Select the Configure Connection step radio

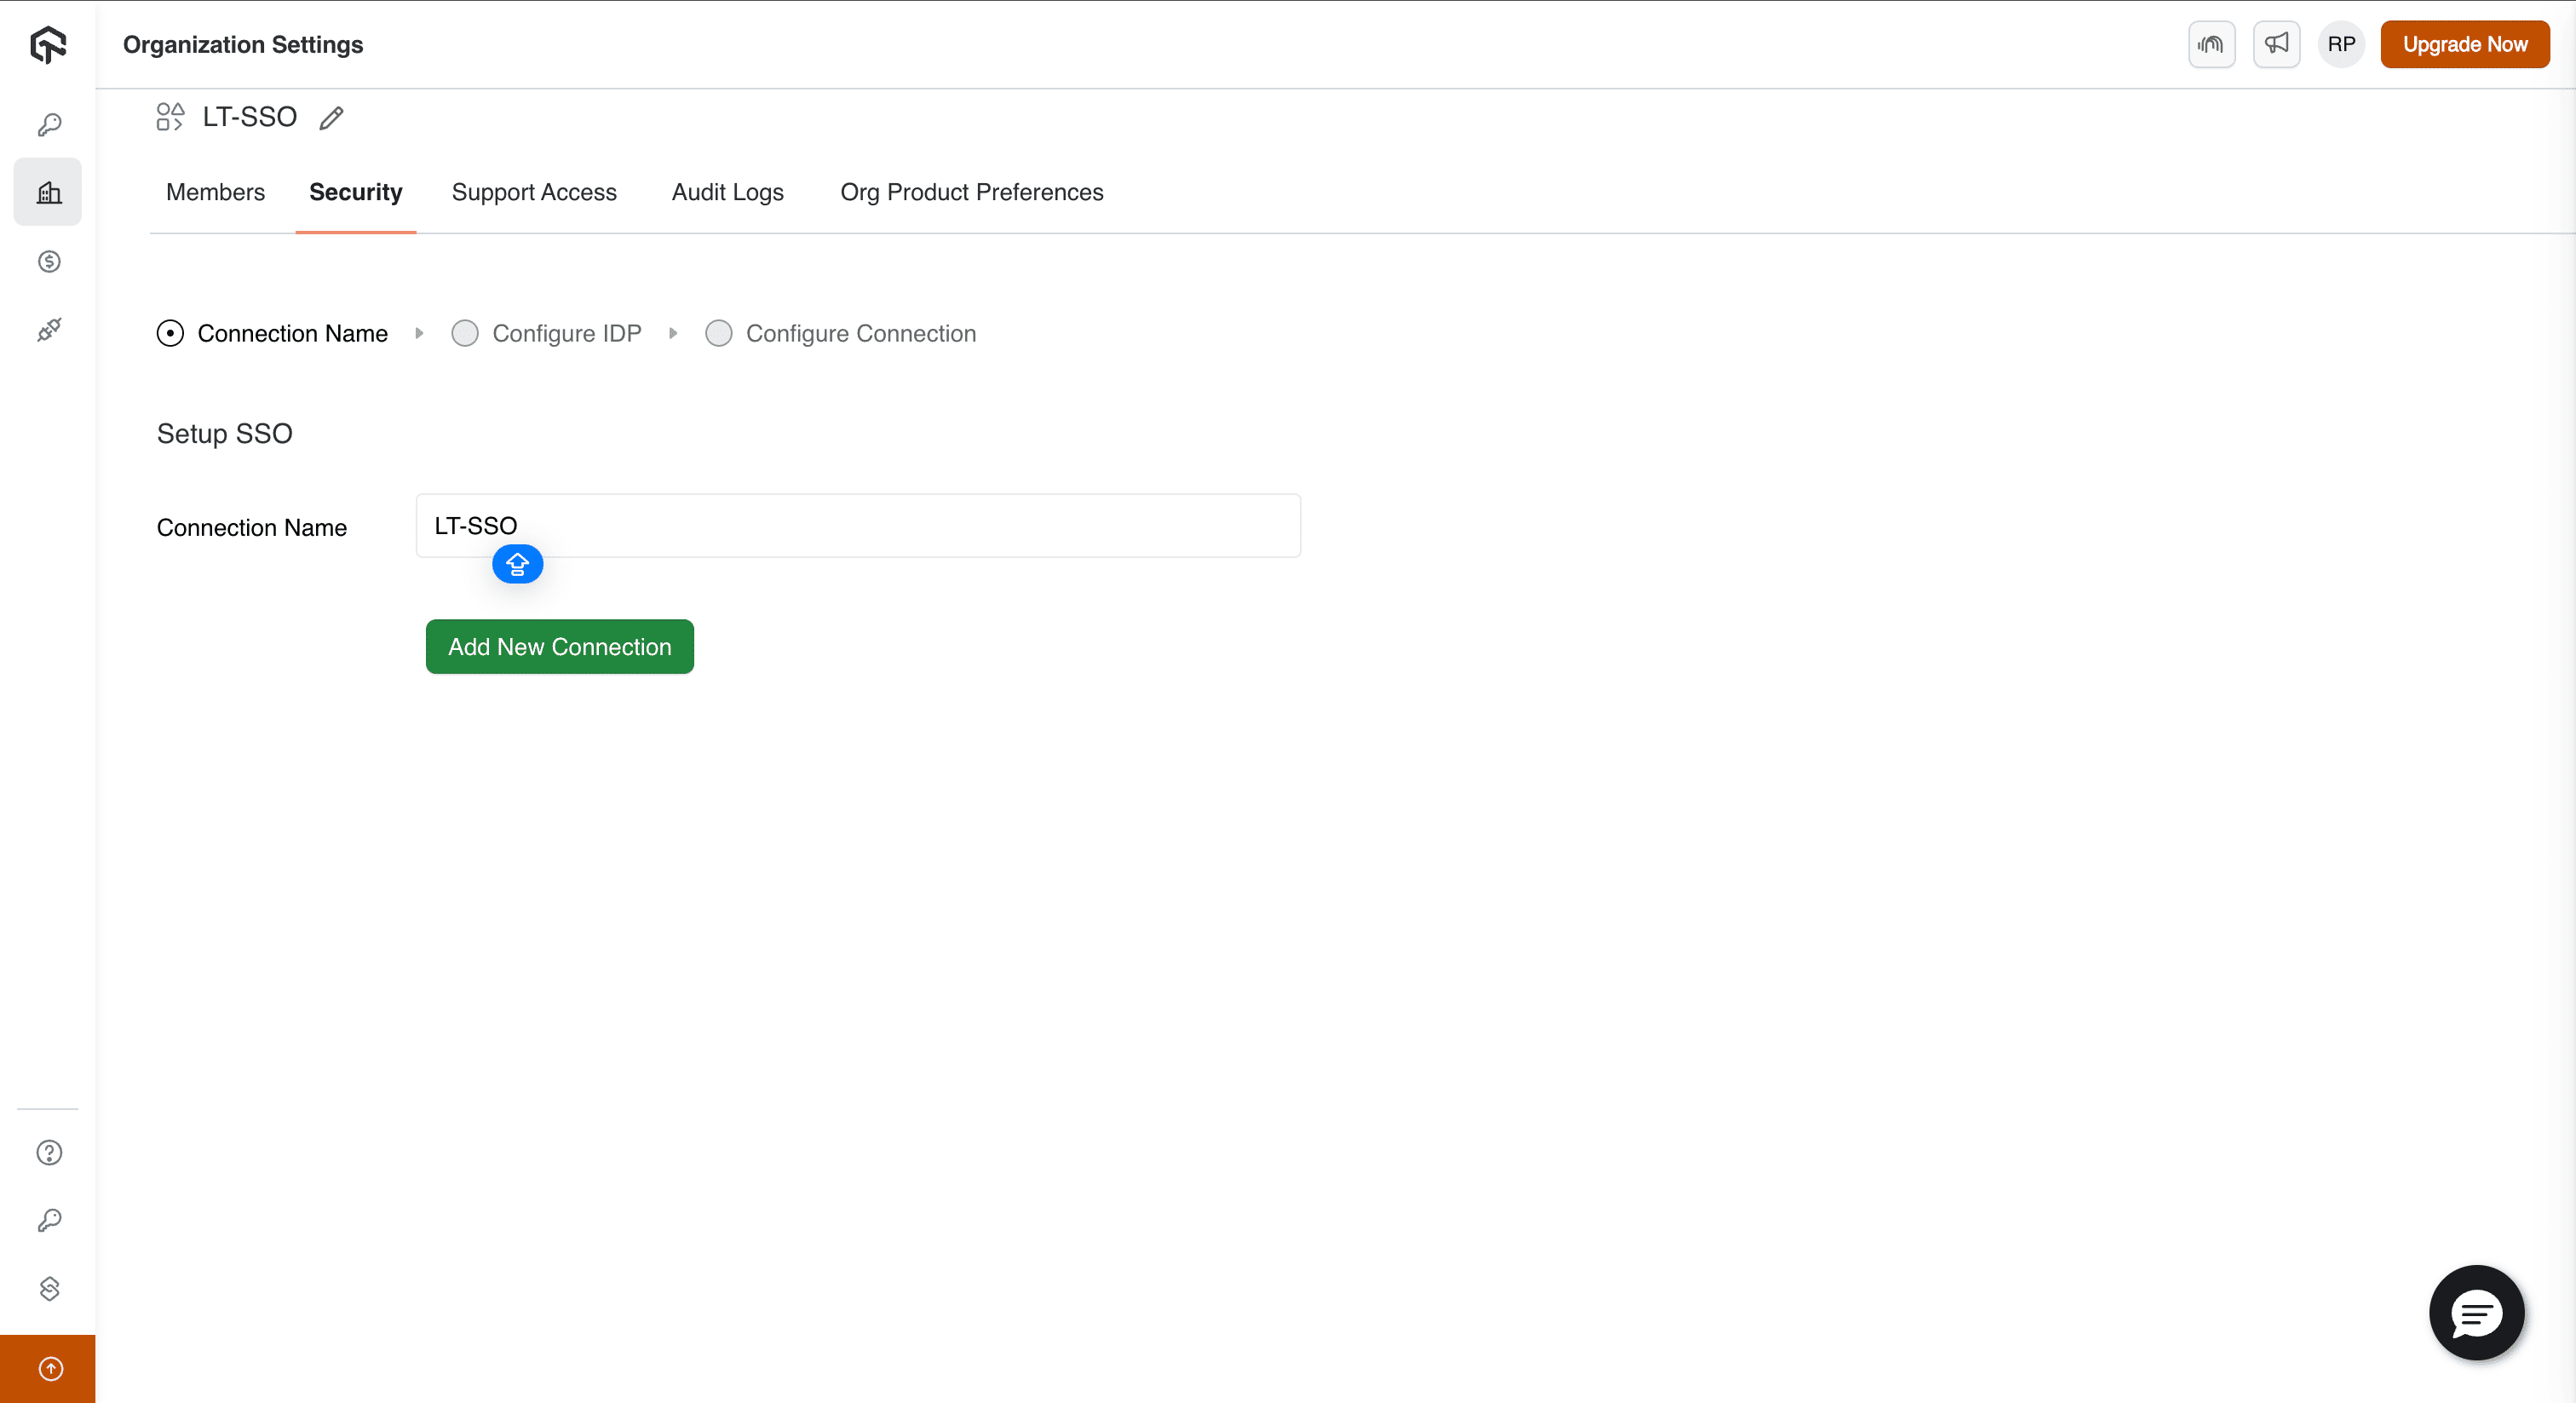click(719, 333)
